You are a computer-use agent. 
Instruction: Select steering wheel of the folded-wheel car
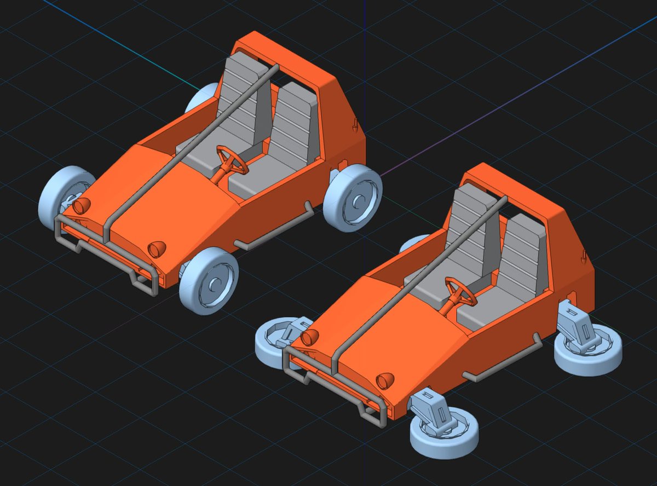pyautogui.click(x=460, y=292)
